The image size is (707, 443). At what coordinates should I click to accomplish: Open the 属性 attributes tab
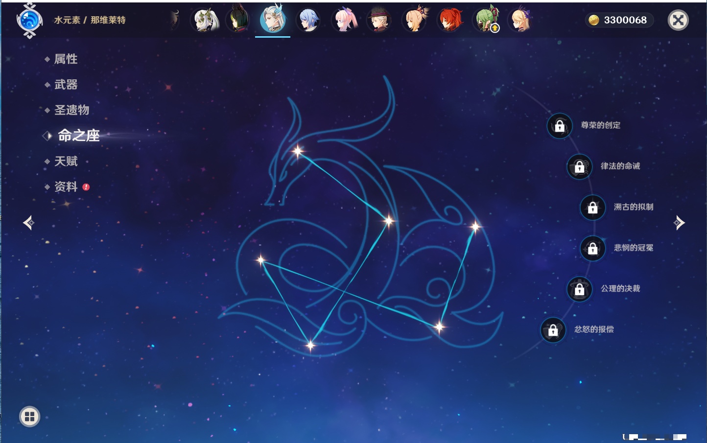click(66, 59)
